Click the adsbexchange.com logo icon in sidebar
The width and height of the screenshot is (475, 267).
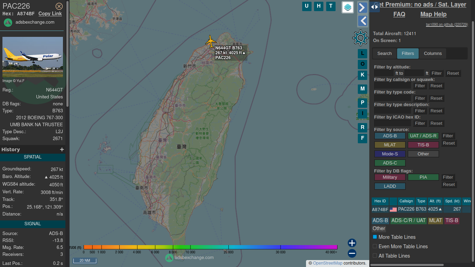point(8,23)
